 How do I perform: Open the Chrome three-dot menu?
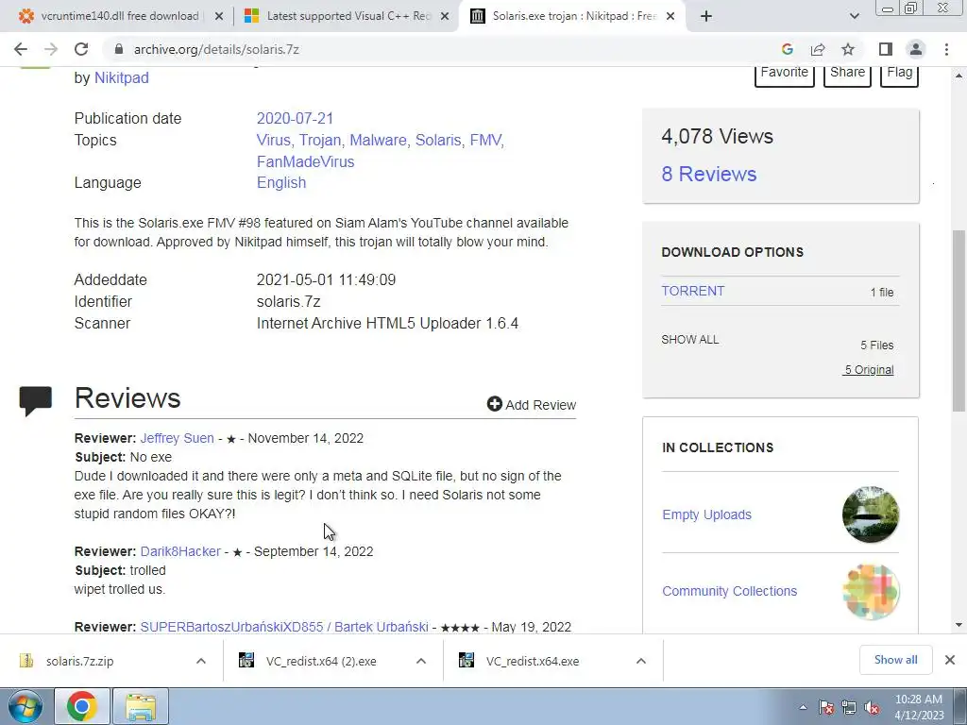[946, 49]
